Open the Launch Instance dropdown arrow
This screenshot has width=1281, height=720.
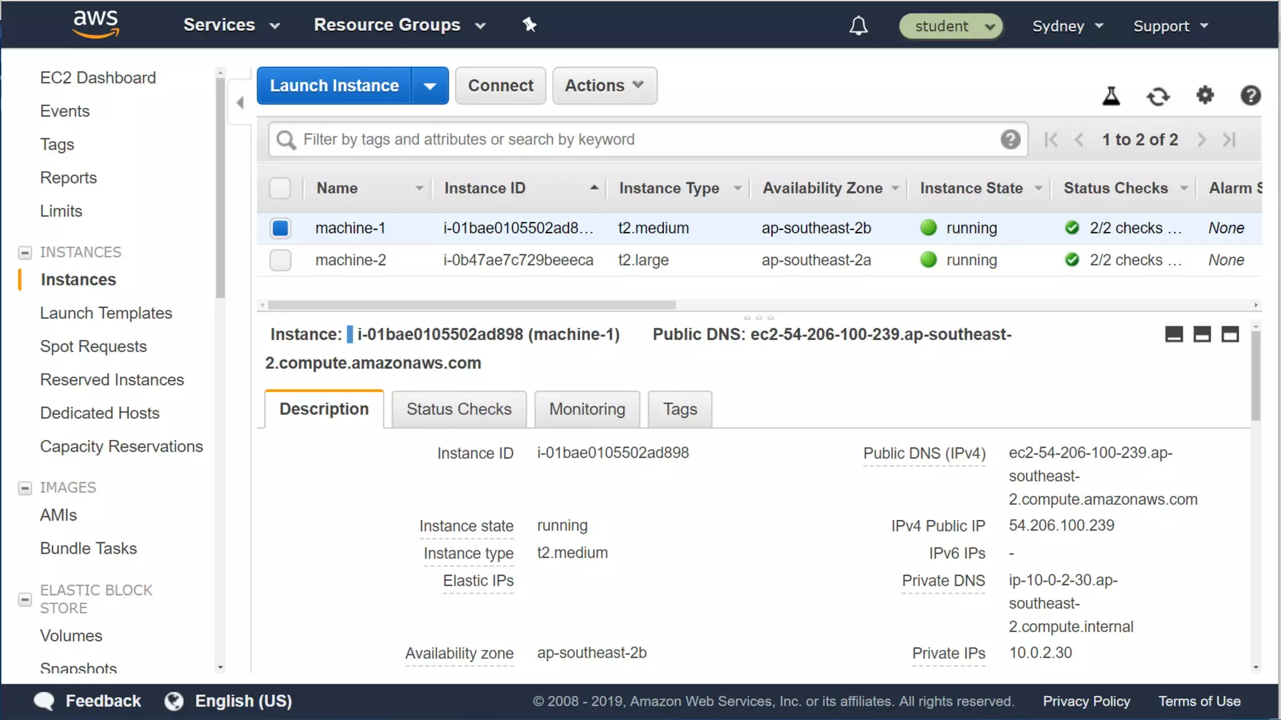pyautogui.click(x=430, y=86)
